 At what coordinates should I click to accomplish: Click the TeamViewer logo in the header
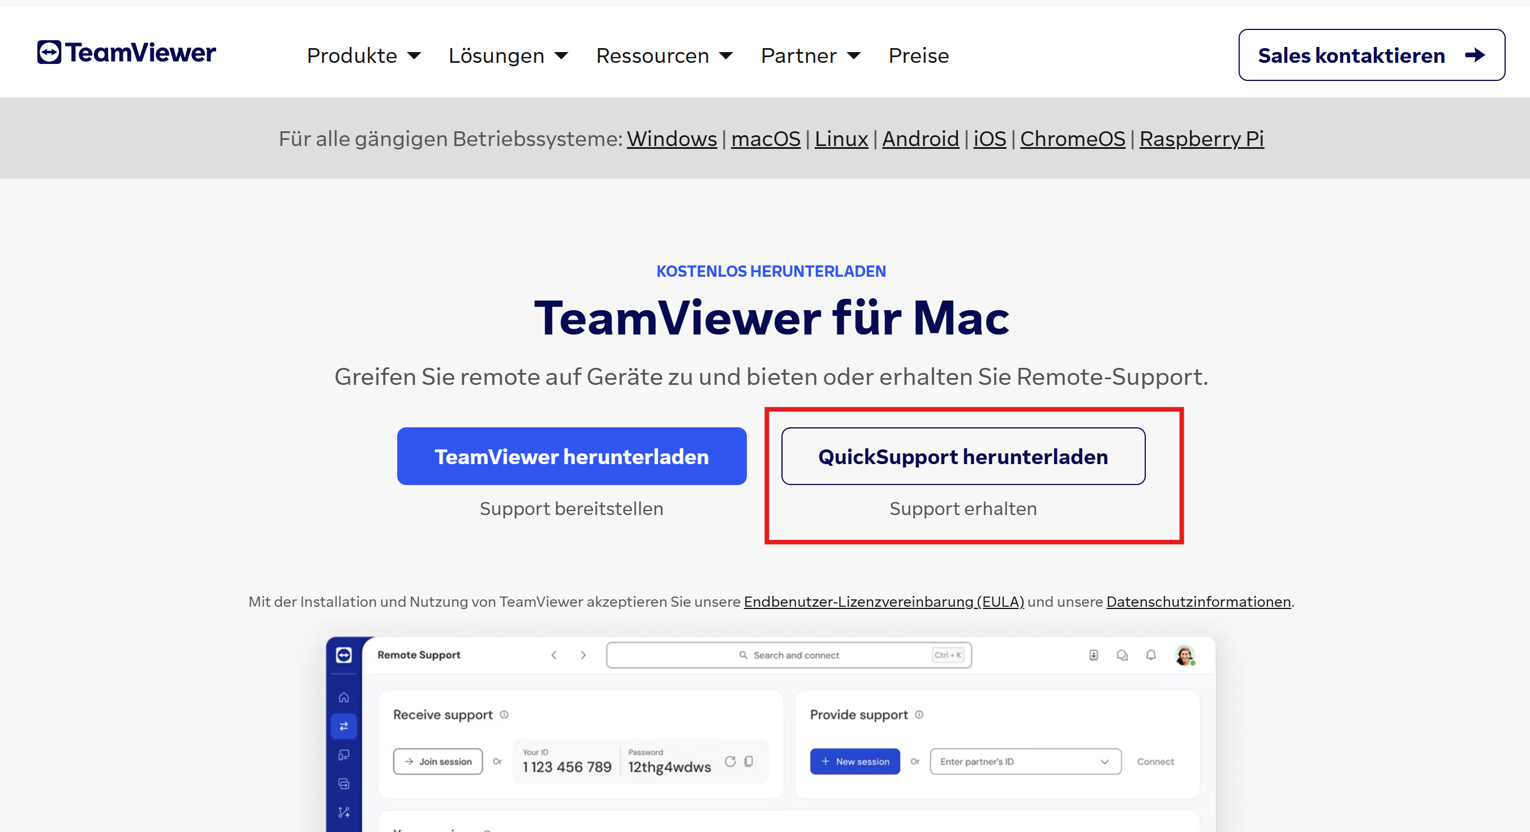(127, 53)
